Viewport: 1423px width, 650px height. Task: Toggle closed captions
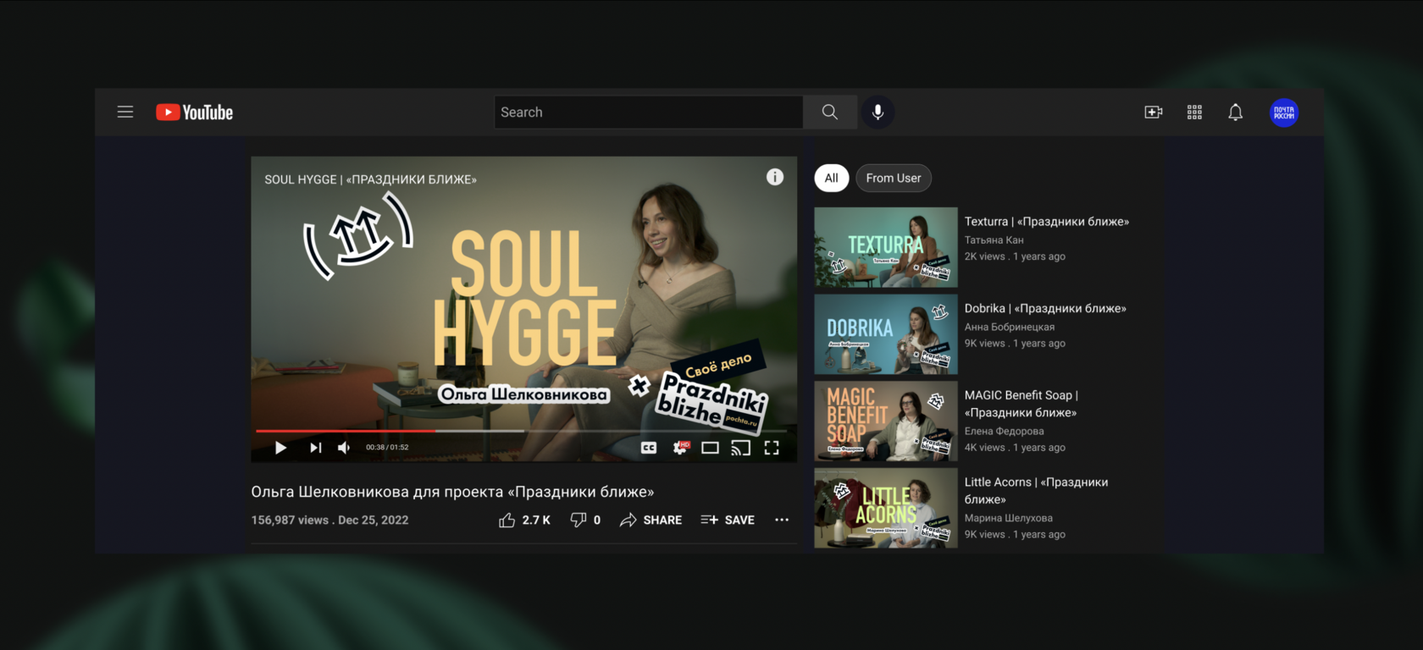coord(649,448)
